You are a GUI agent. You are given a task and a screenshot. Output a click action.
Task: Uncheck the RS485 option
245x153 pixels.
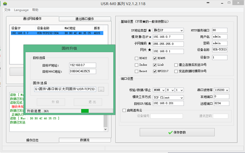coord(155,58)
